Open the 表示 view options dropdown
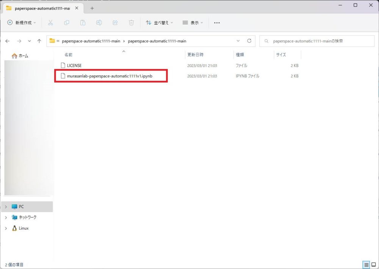Image resolution: width=379 pixels, height=269 pixels. 193,23
